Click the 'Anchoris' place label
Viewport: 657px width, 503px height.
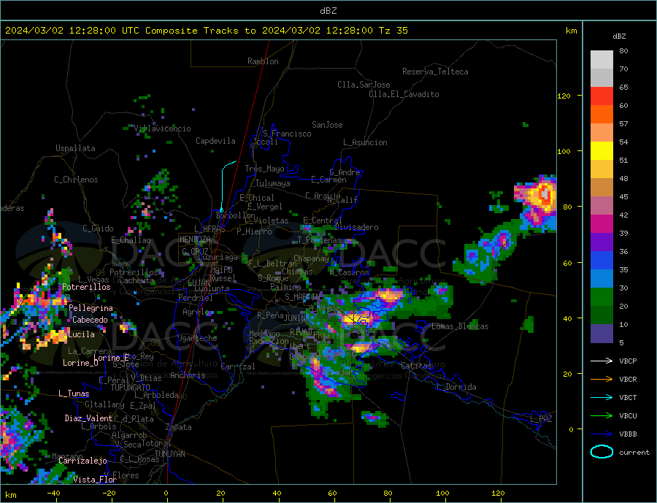pos(188,375)
